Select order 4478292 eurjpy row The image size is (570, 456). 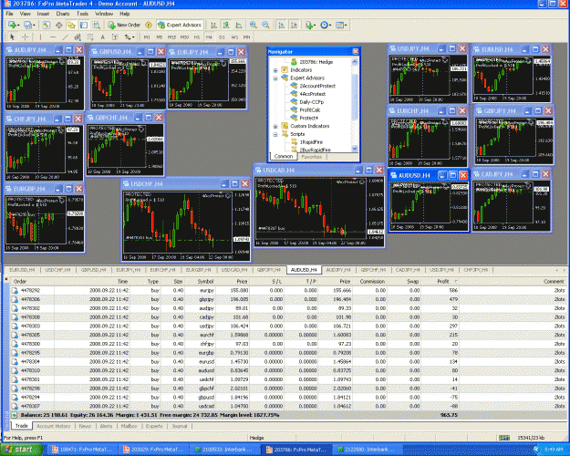[x=287, y=290]
